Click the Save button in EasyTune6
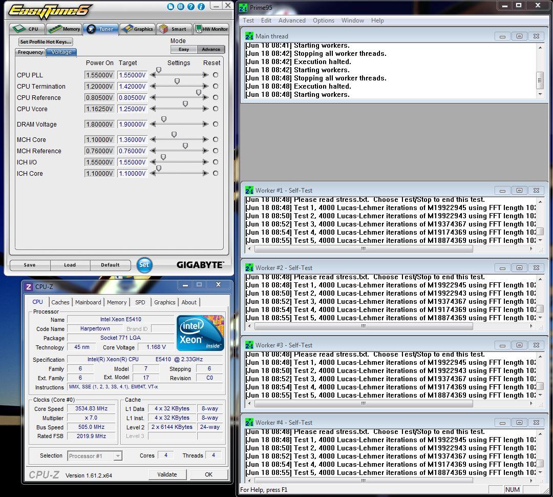The width and height of the screenshot is (553, 497). point(30,265)
